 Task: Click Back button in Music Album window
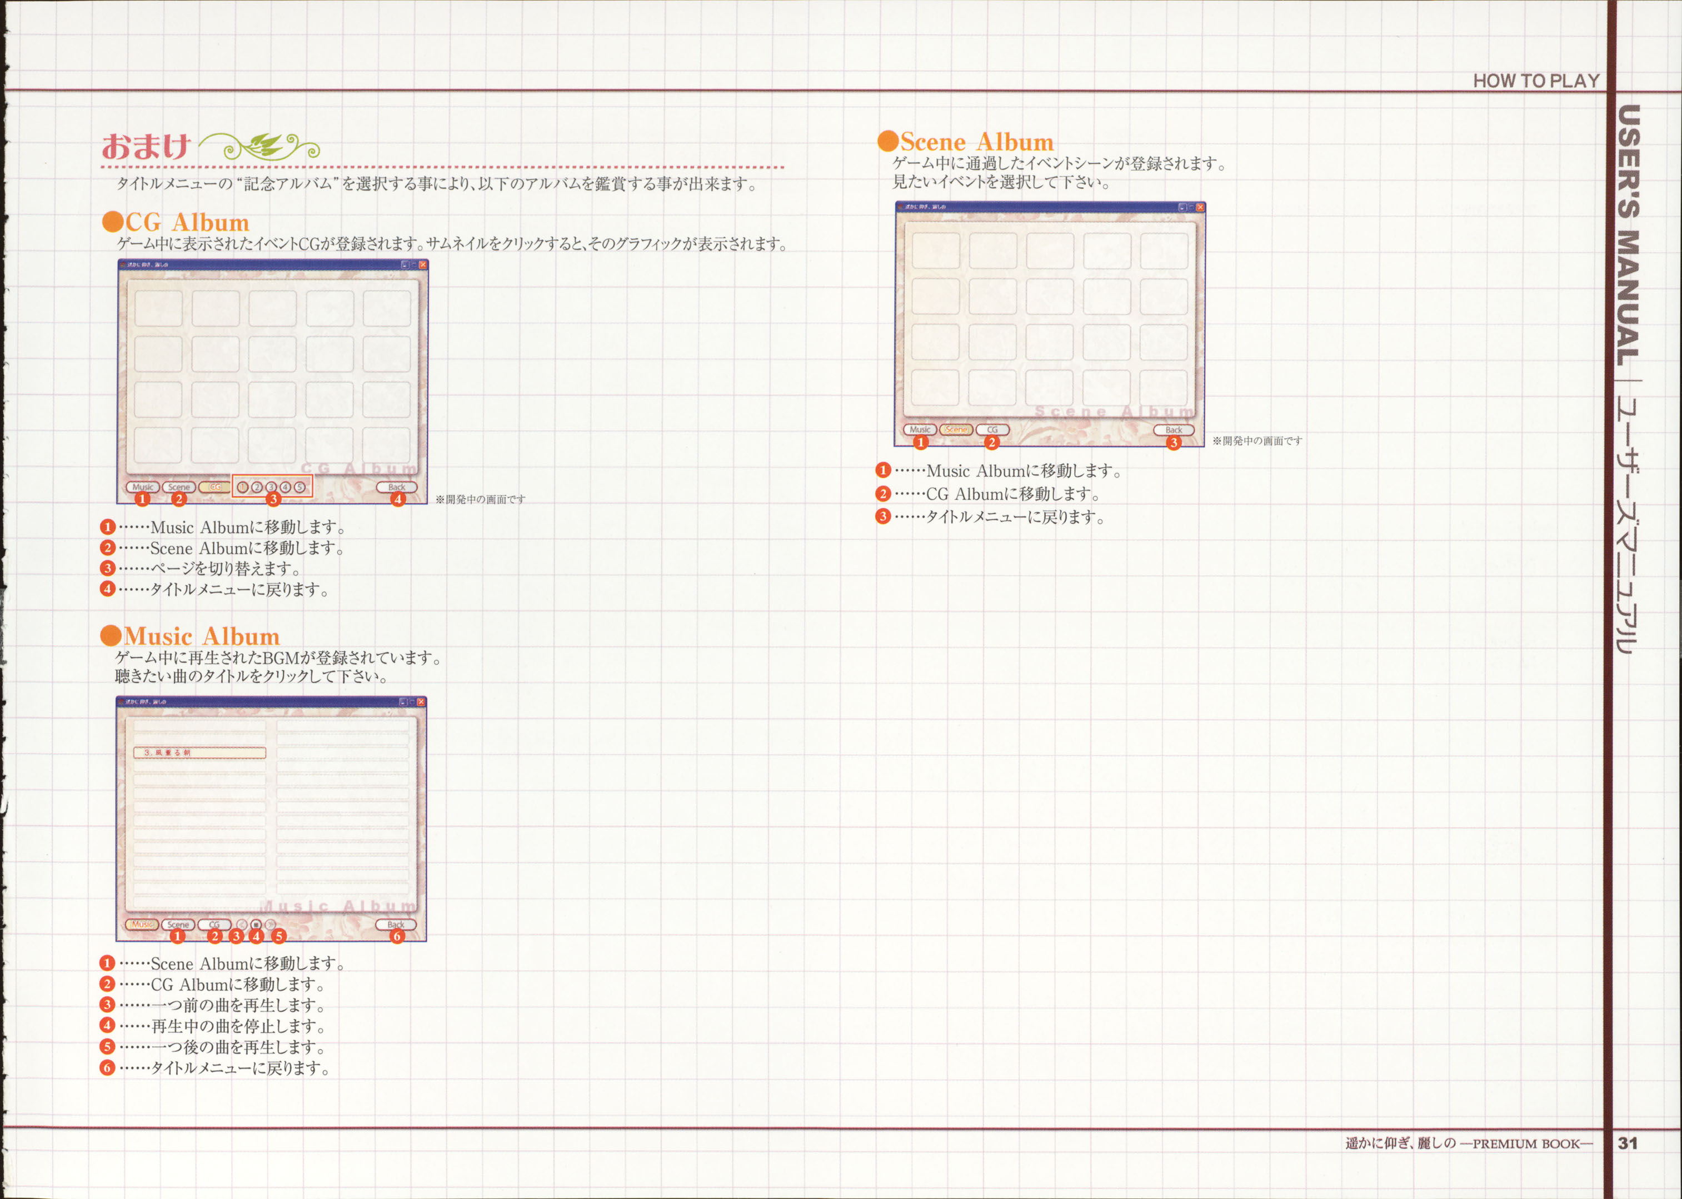click(396, 925)
